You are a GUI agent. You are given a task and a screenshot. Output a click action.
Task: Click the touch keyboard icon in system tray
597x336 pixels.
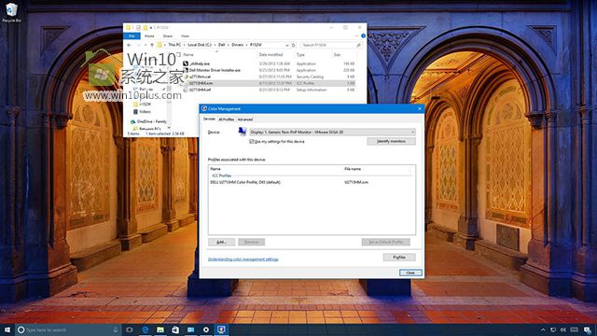pyautogui.click(x=575, y=329)
